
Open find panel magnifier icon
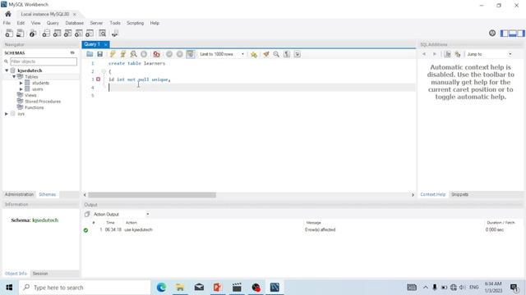click(276, 54)
